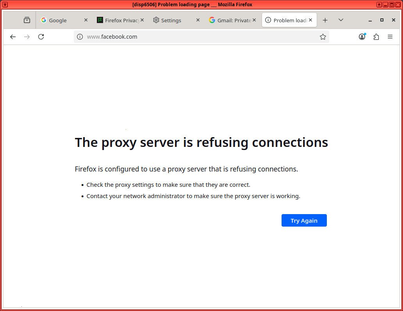The image size is (403, 311).
Task: Open the Firefox View panel
Action: (x=27, y=20)
